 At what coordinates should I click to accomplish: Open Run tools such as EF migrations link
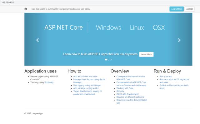pos(174,81)
